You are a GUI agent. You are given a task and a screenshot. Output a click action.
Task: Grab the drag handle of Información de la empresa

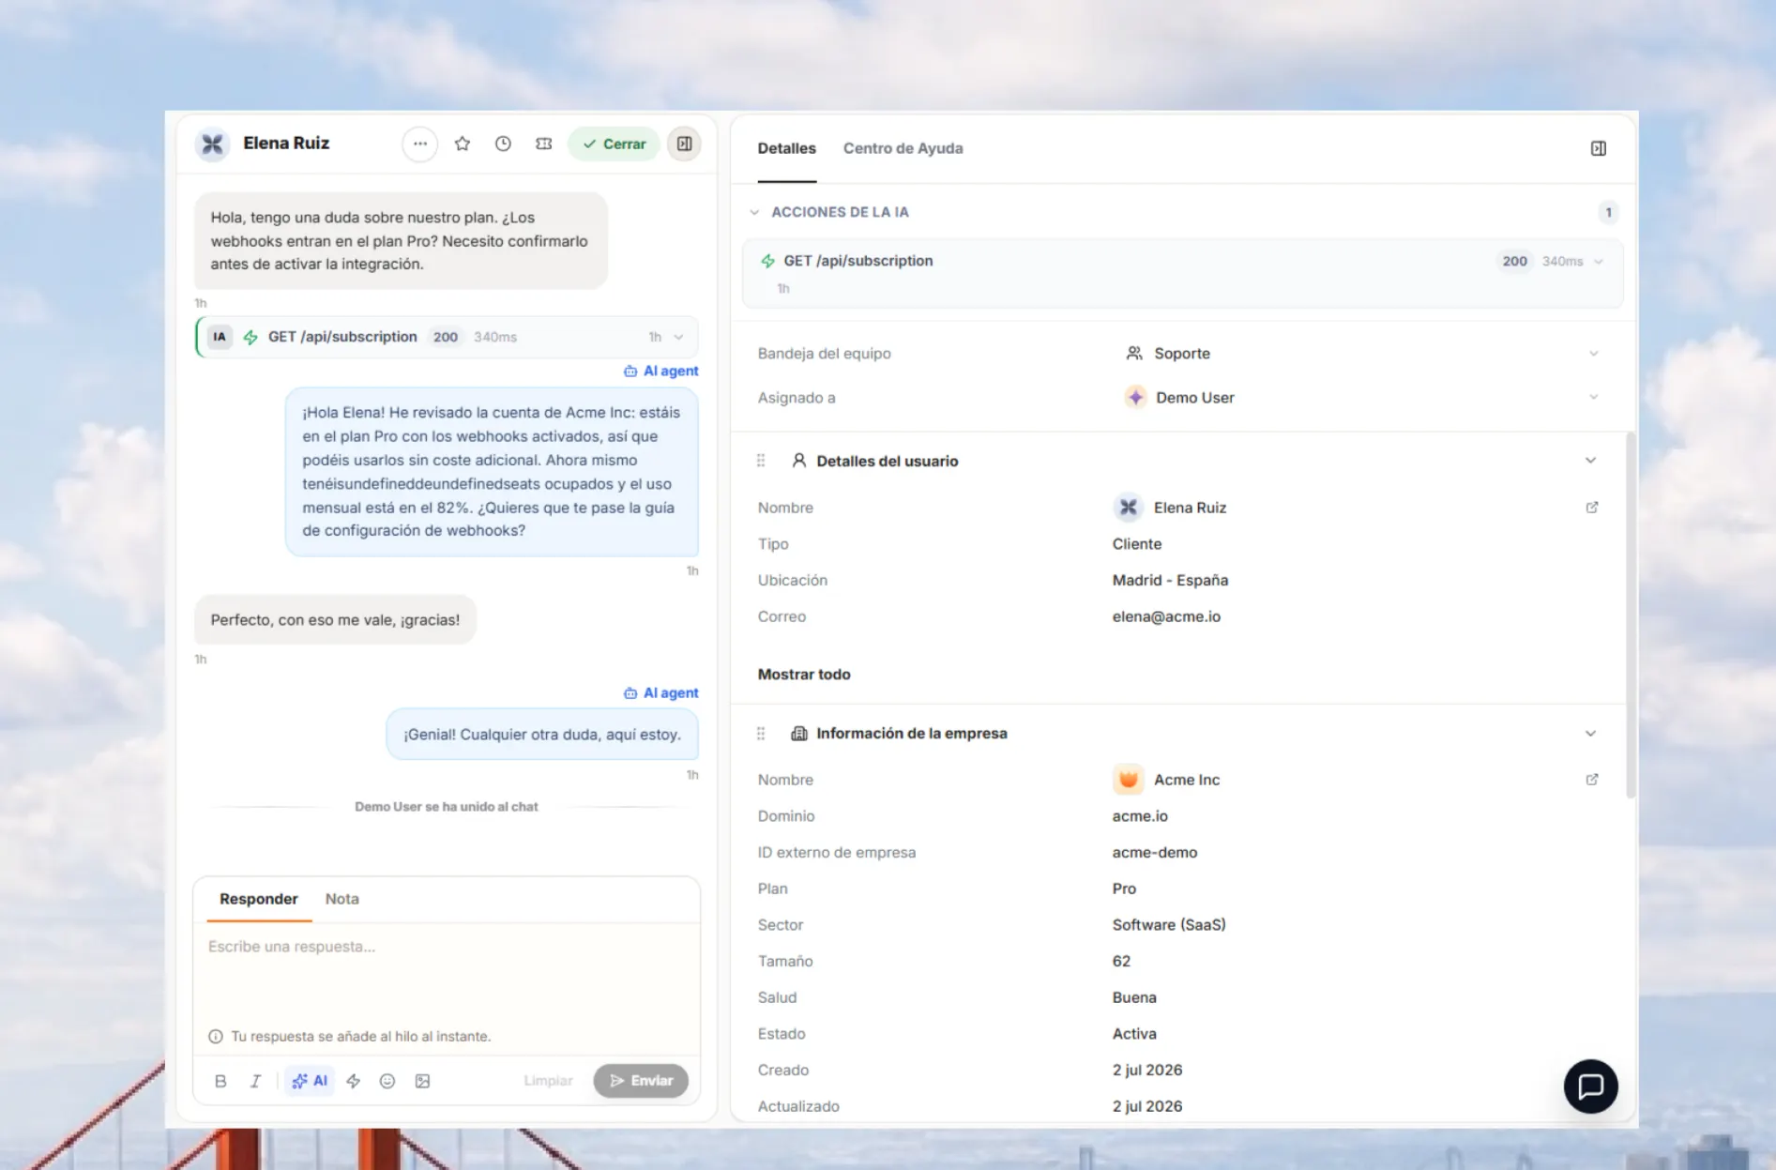pyautogui.click(x=761, y=734)
